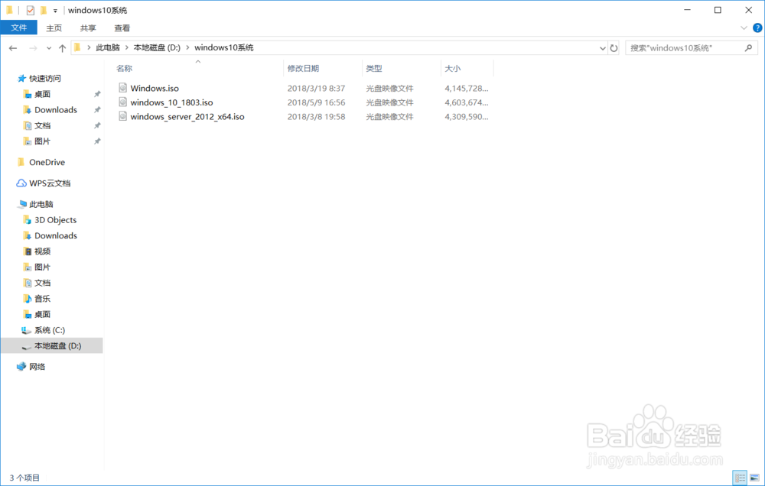
Task: Click 此电脑 in the address breadcrumb
Action: [107, 47]
